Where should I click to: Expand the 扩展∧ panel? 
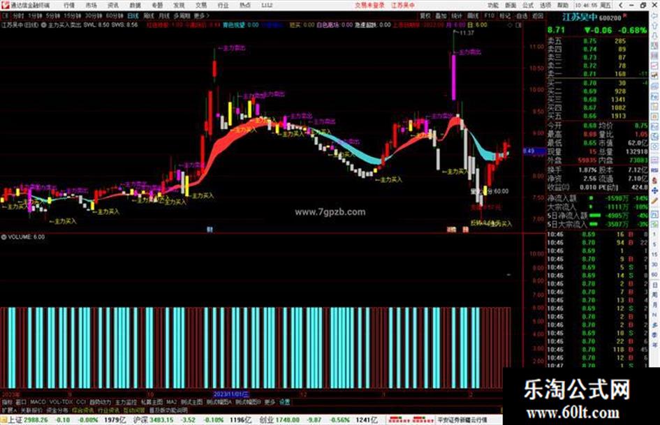click(8, 410)
